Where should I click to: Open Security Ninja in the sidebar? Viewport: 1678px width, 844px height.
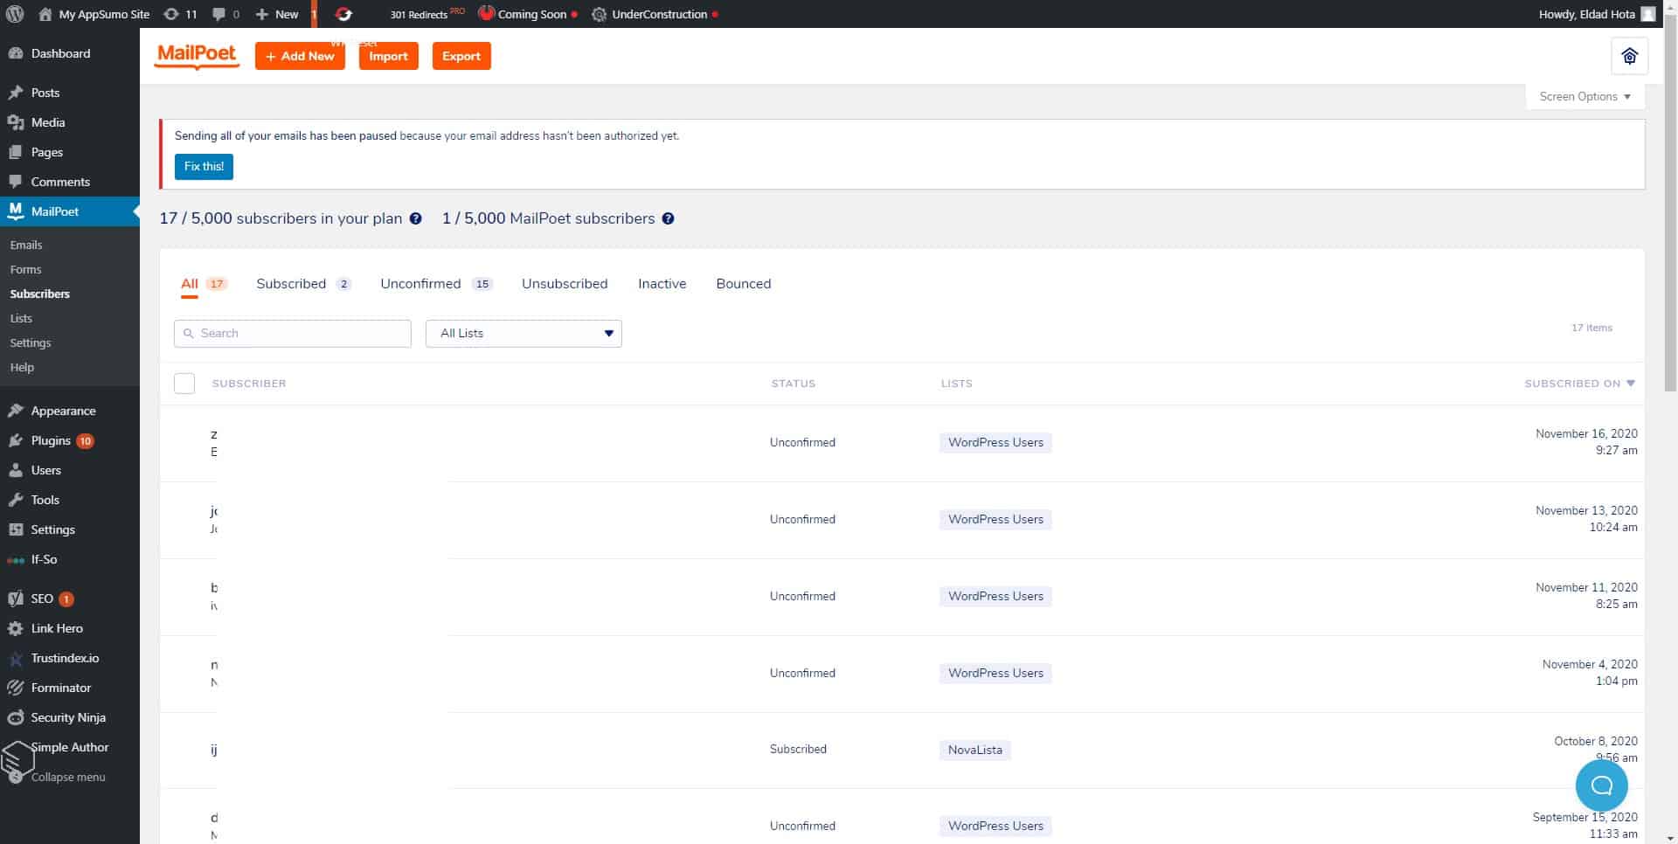70,717
